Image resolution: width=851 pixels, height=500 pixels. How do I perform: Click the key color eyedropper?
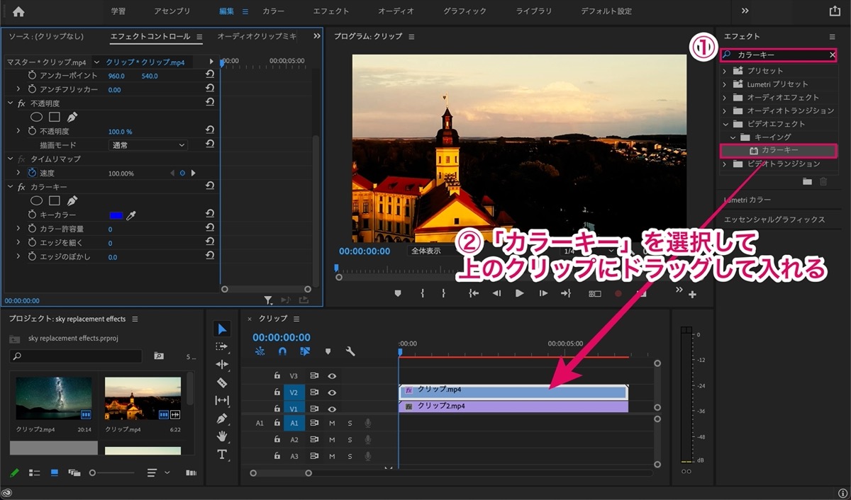pos(131,215)
